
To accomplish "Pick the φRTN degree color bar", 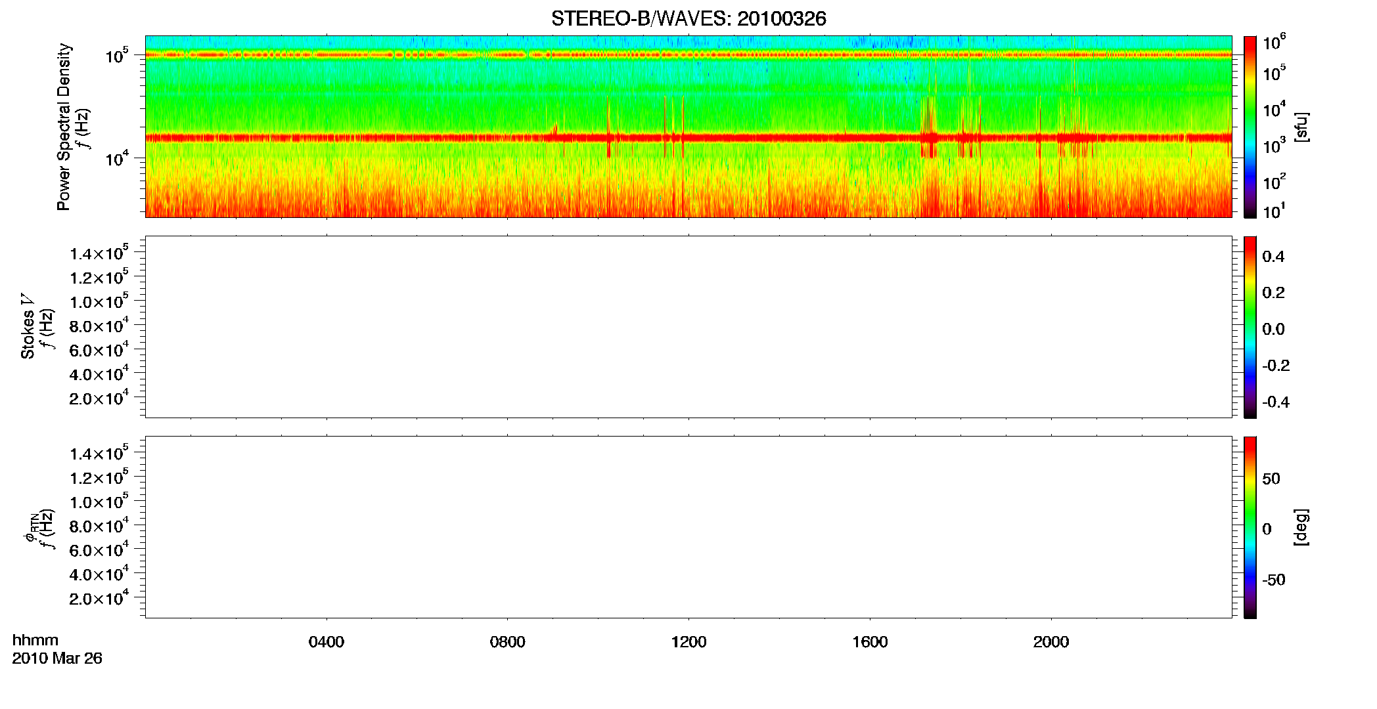I will (1250, 527).
